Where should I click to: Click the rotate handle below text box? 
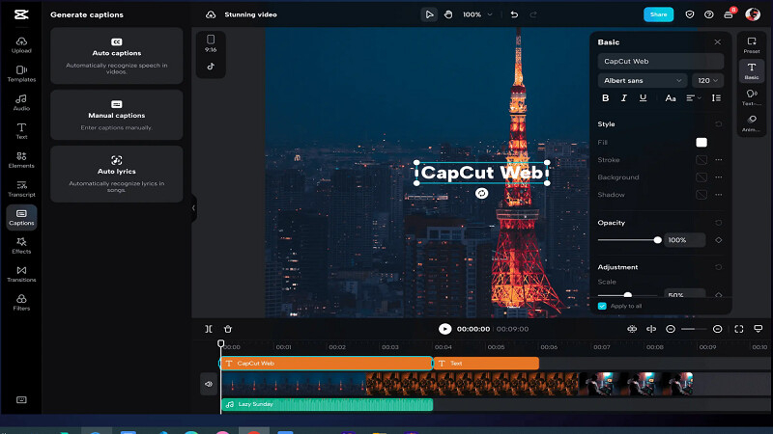pyautogui.click(x=481, y=194)
